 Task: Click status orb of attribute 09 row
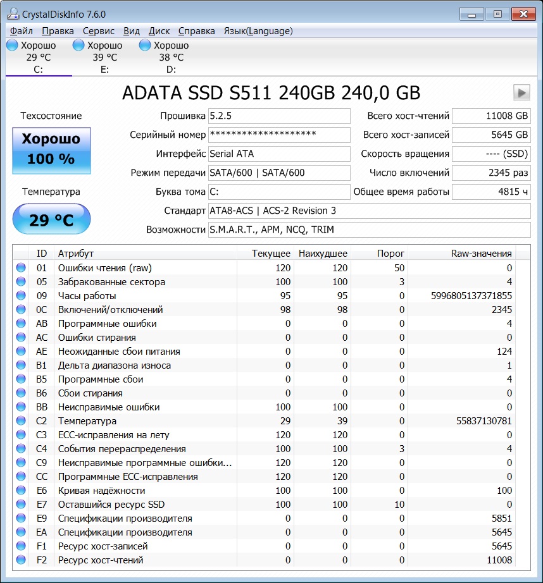tap(21, 295)
